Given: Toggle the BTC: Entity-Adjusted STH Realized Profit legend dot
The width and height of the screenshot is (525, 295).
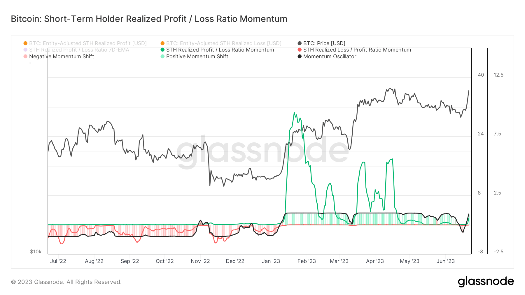Looking at the screenshot, I should tap(26, 43).
